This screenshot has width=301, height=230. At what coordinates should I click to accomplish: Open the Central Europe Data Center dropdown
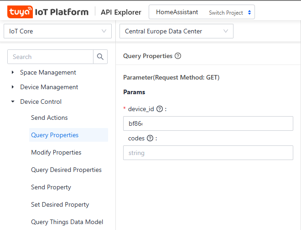click(x=176, y=31)
